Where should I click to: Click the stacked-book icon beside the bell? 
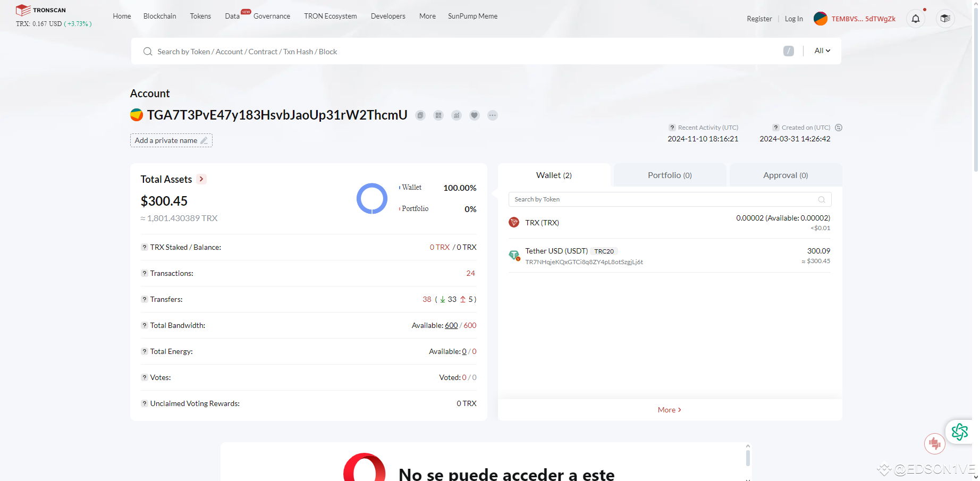tap(945, 19)
